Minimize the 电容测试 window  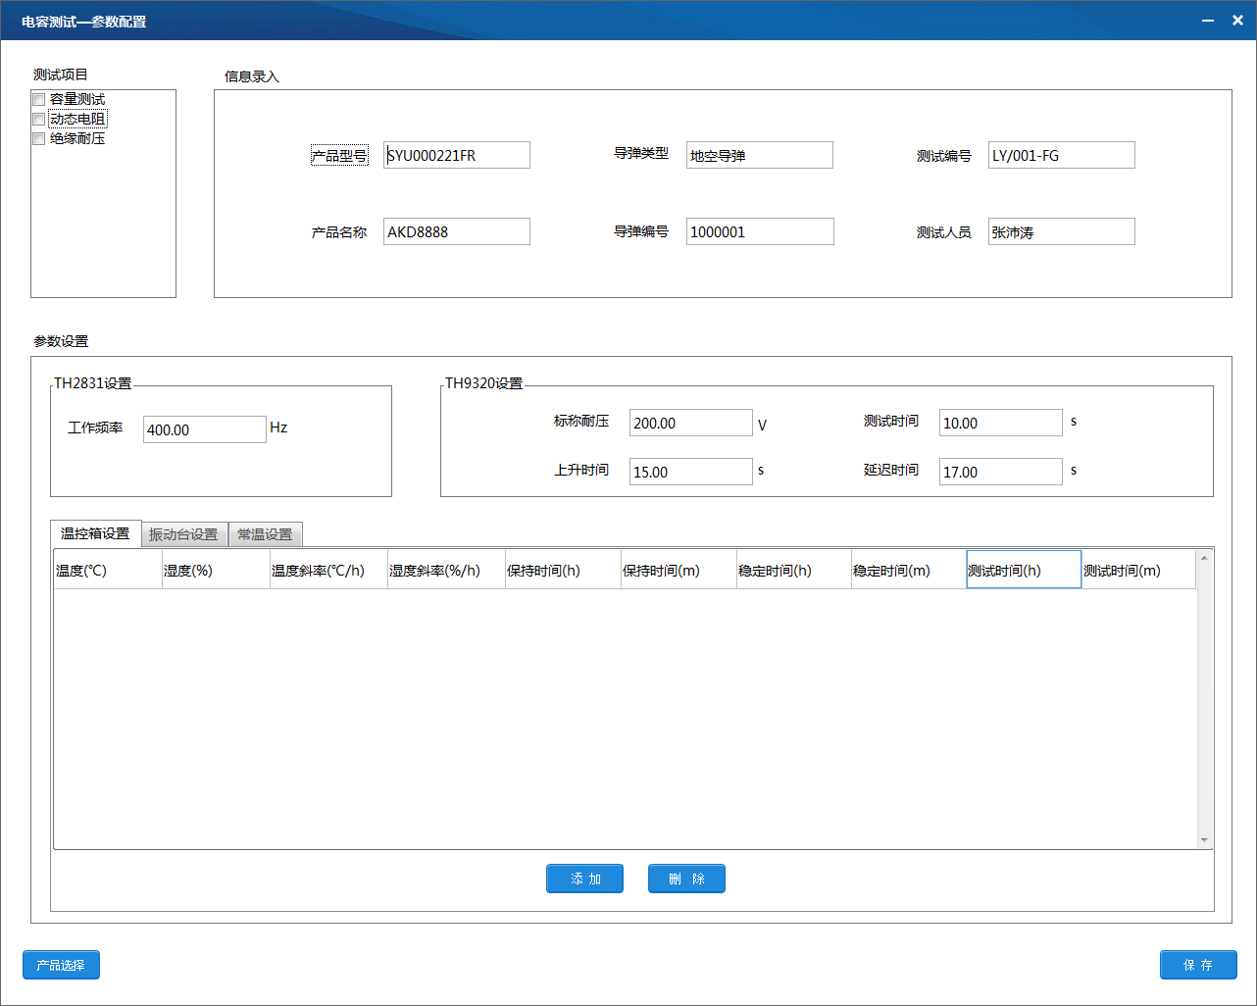[1208, 21]
